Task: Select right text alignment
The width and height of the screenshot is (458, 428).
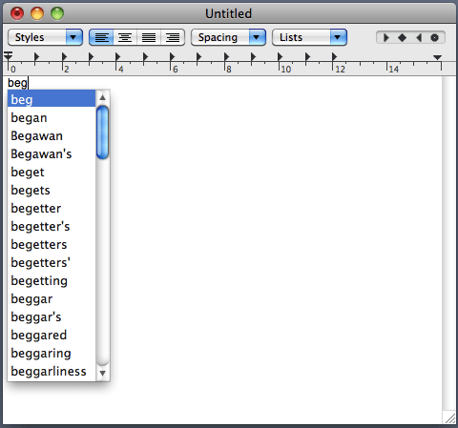Action: point(173,37)
